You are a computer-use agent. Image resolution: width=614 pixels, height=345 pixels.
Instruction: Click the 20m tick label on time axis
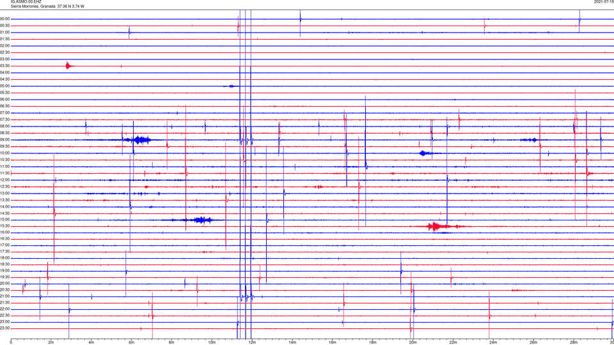[413, 342]
